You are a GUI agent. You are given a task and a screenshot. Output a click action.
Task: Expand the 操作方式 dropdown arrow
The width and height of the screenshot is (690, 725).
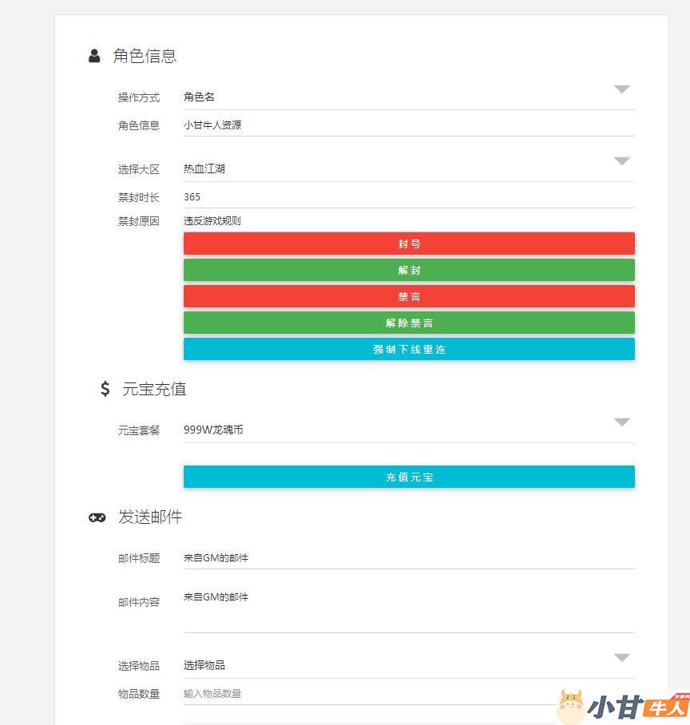(x=621, y=89)
